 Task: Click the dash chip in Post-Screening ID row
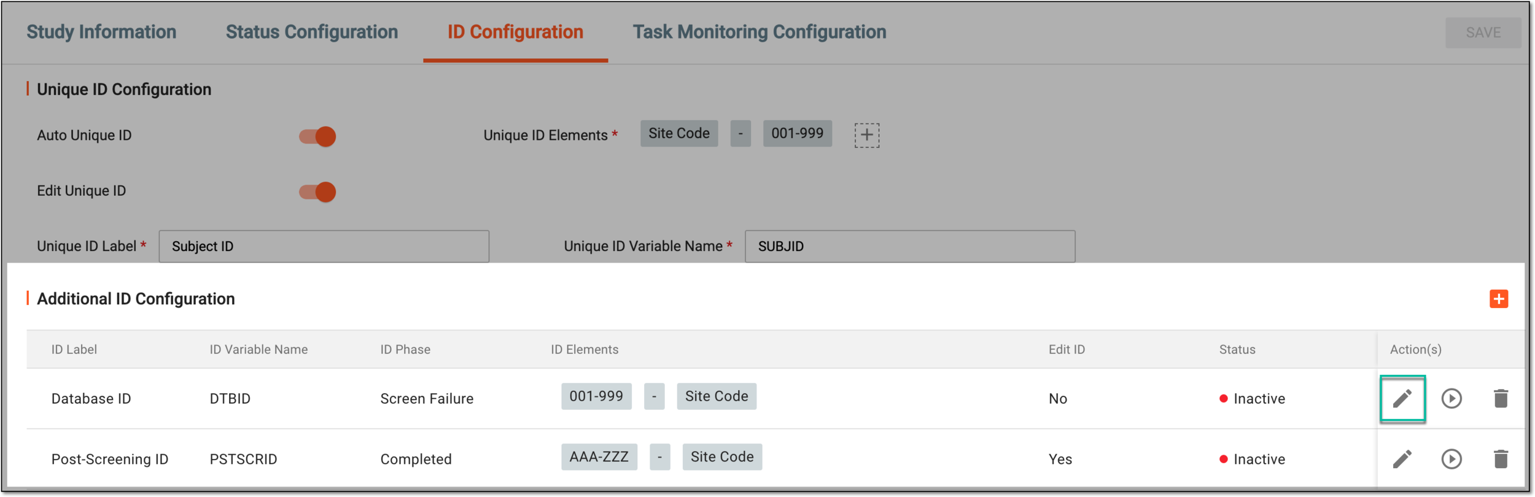[659, 457]
